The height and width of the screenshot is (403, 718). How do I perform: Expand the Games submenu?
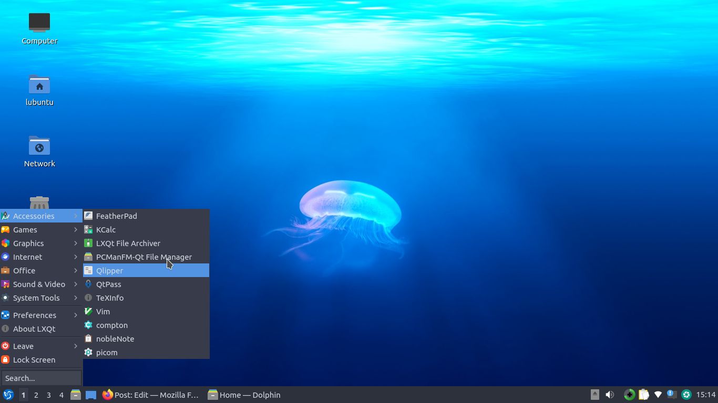(41, 229)
